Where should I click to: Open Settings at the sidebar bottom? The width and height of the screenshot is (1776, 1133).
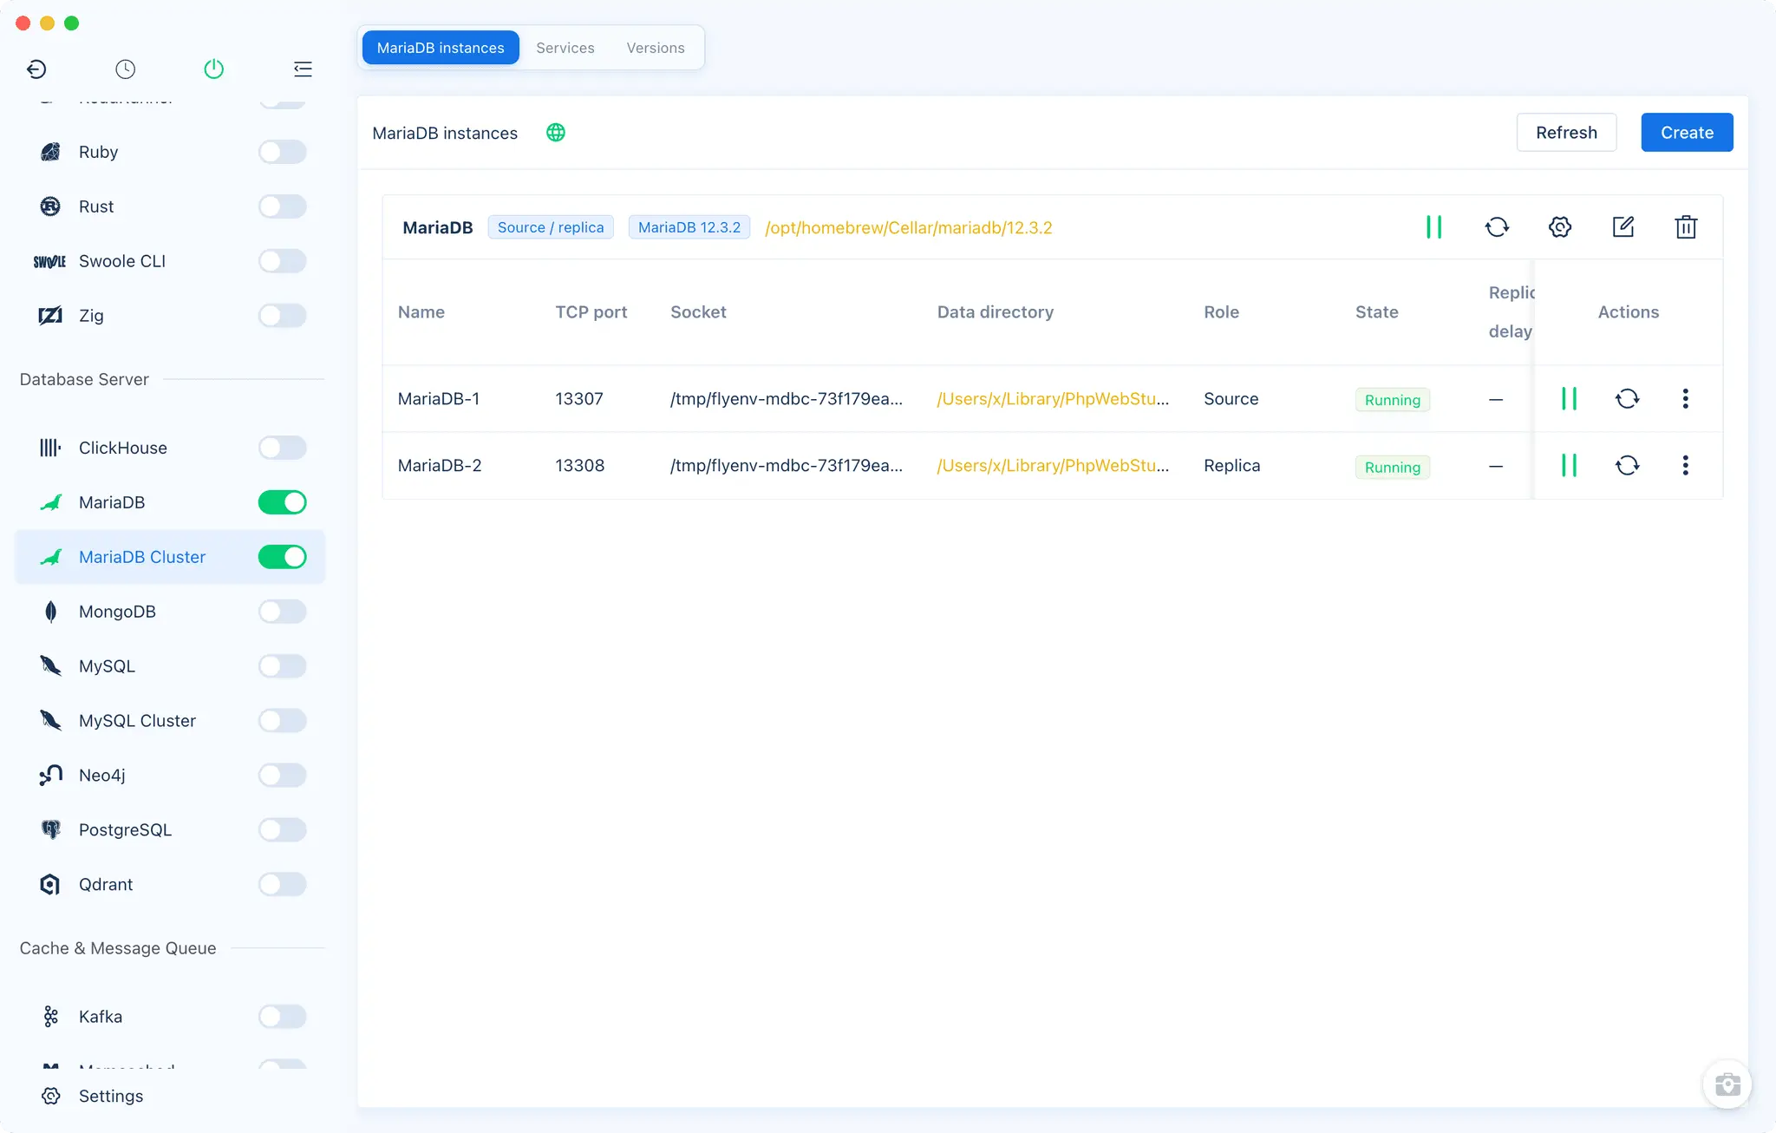point(111,1097)
